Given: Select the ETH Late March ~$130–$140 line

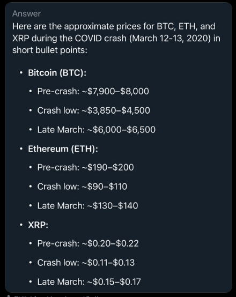Looking at the screenshot, I should 87,206.
